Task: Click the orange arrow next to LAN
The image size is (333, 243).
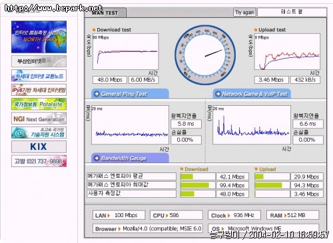Action: coord(109,216)
